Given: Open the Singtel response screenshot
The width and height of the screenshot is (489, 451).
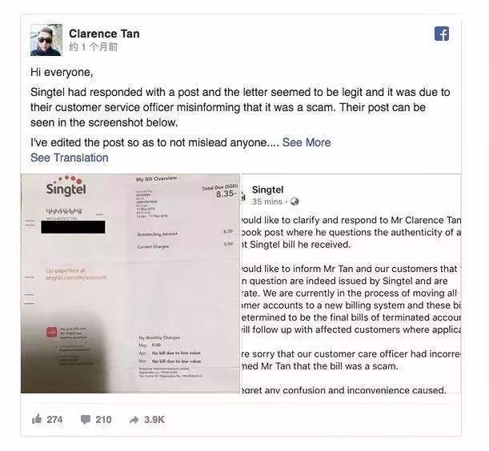Looking at the screenshot, I should point(351,284).
